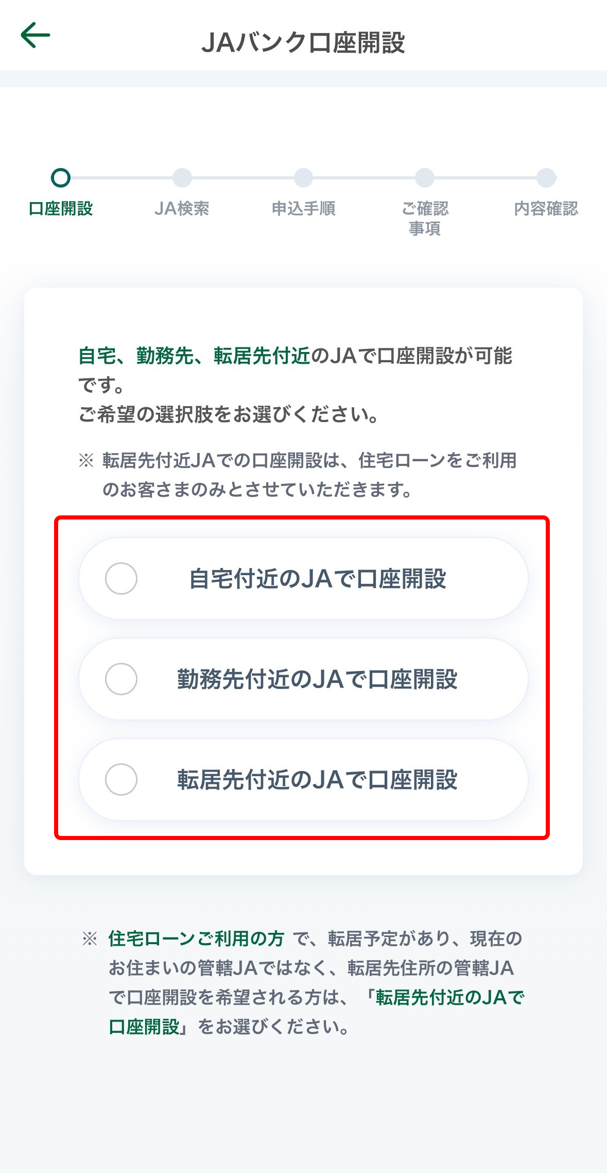Choose the 転居先付近のJAで口座開設 option button
The height and width of the screenshot is (1173, 607).
coord(303,780)
